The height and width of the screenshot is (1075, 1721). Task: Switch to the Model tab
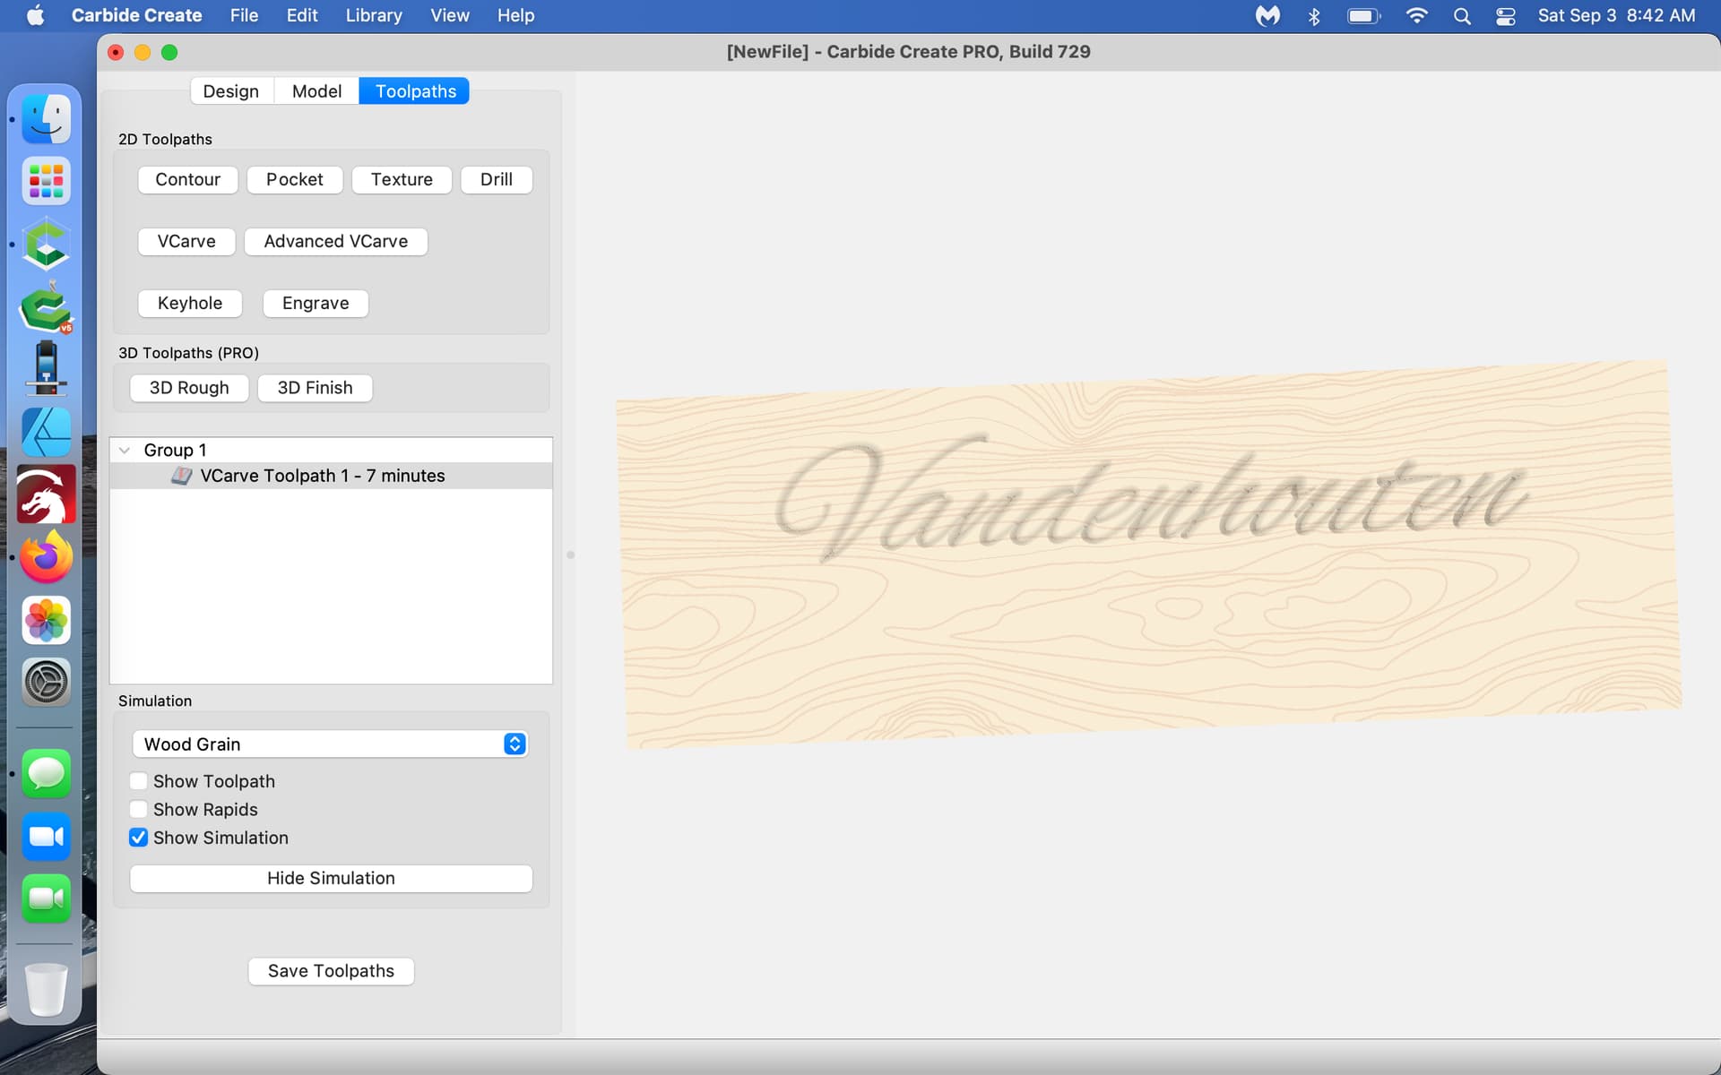316,91
